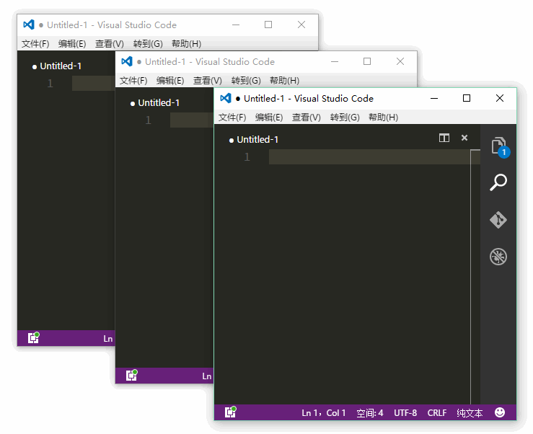533x434 pixels.
Task: Open 转到(G) menu in middle window
Action: 246,81
